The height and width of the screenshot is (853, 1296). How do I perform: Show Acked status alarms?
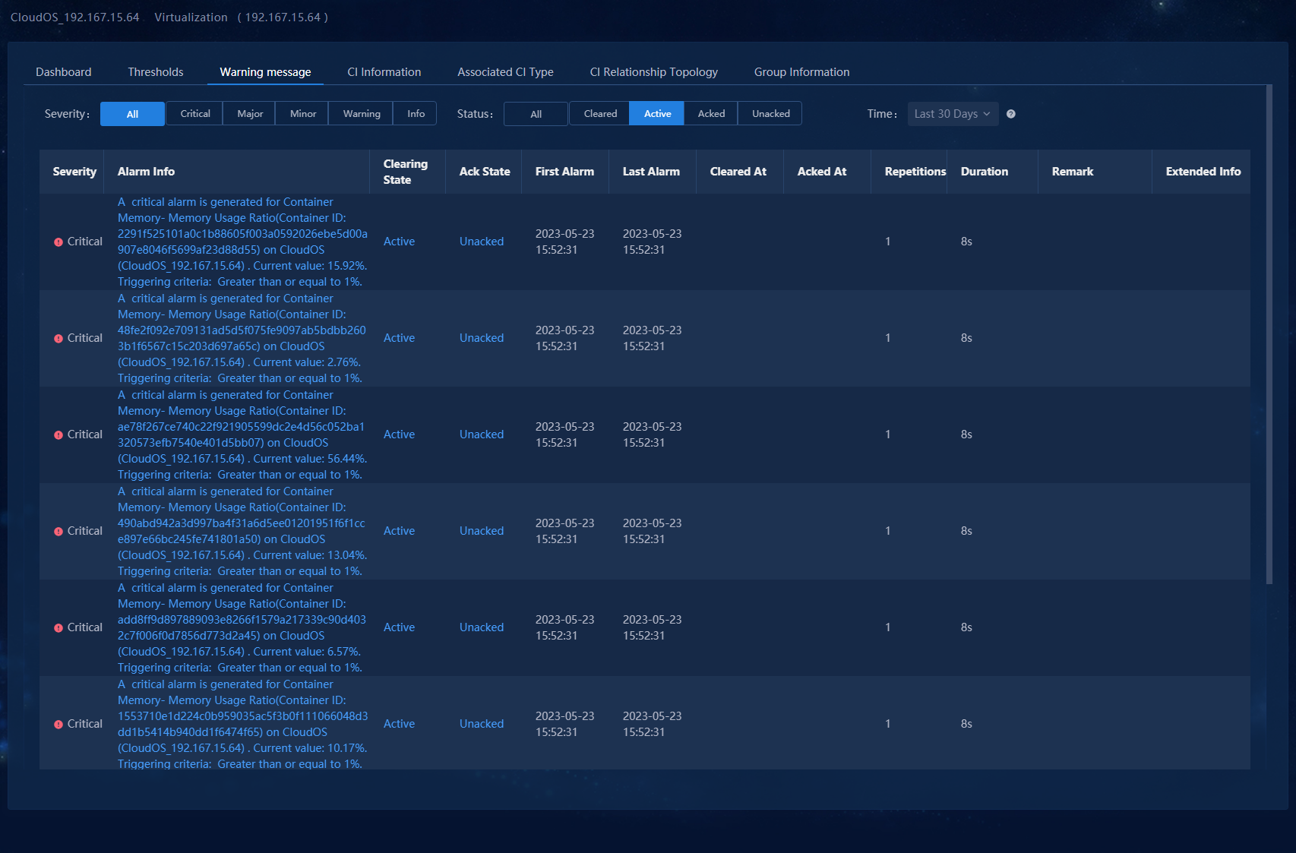[x=711, y=114]
